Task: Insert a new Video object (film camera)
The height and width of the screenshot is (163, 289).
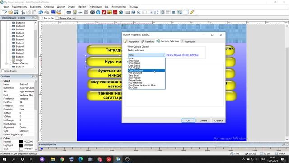Action: [x=93, y=12]
